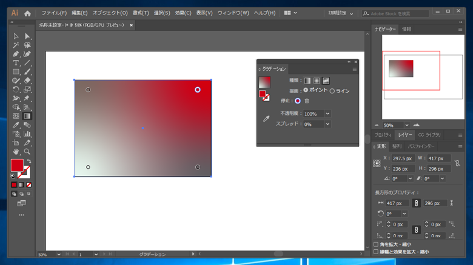Toggle corner radius link button

(416, 230)
